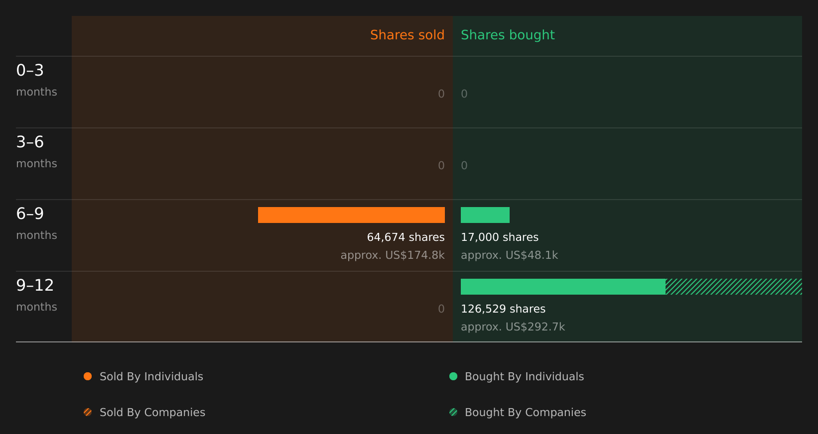Click the orange 6–9 months sold bar
The image size is (818, 434).
tap(351, 215)
